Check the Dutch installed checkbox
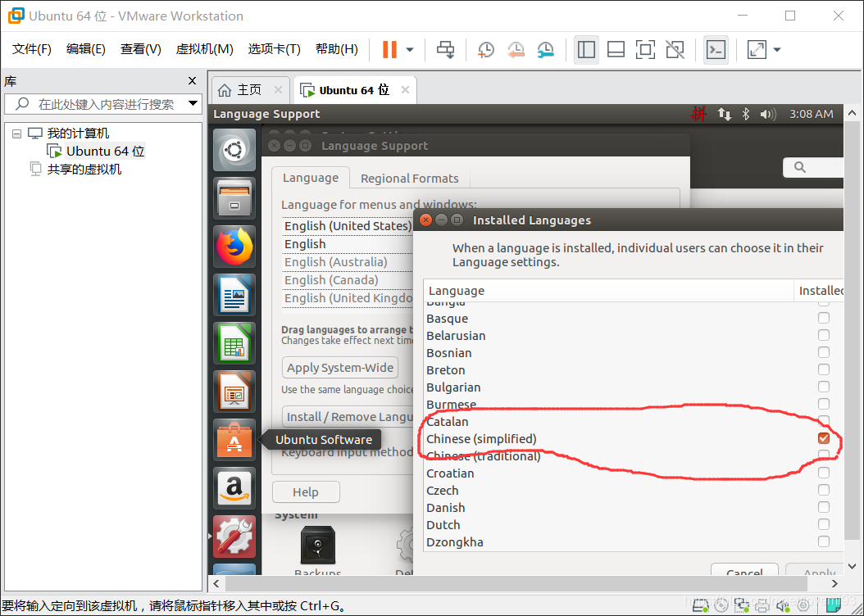Image resolution: width=864 pixels, height=616 pixels. pyautogui.click(x=824, y=524)
